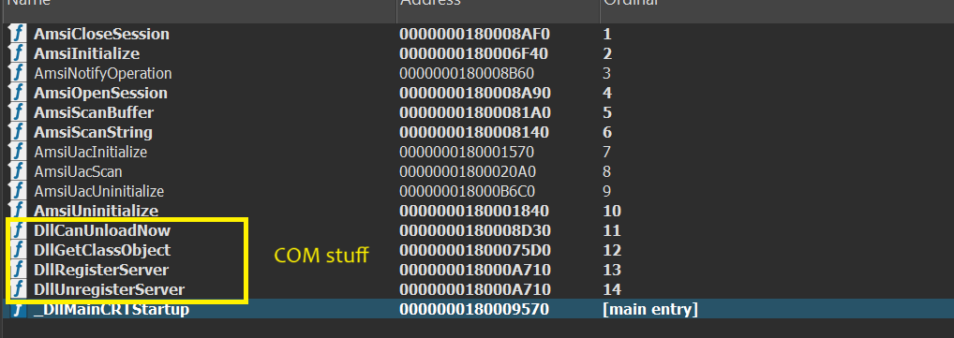Select the AmsiUninitialize export name
The width and height of the screenshot is (954, 338).
(x=97, y=211)
